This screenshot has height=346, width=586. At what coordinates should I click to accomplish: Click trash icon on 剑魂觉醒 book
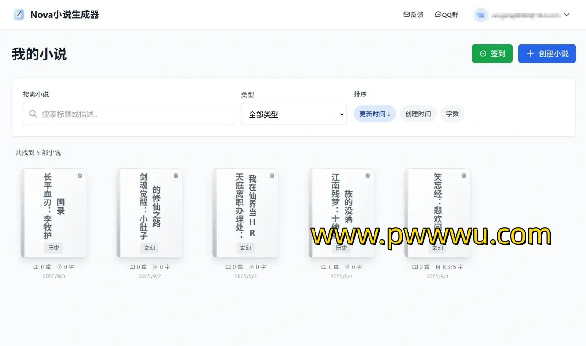176,175
